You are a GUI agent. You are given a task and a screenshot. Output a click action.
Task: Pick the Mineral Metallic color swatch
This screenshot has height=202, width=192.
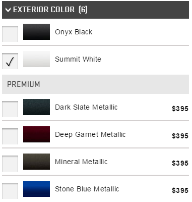36,162
